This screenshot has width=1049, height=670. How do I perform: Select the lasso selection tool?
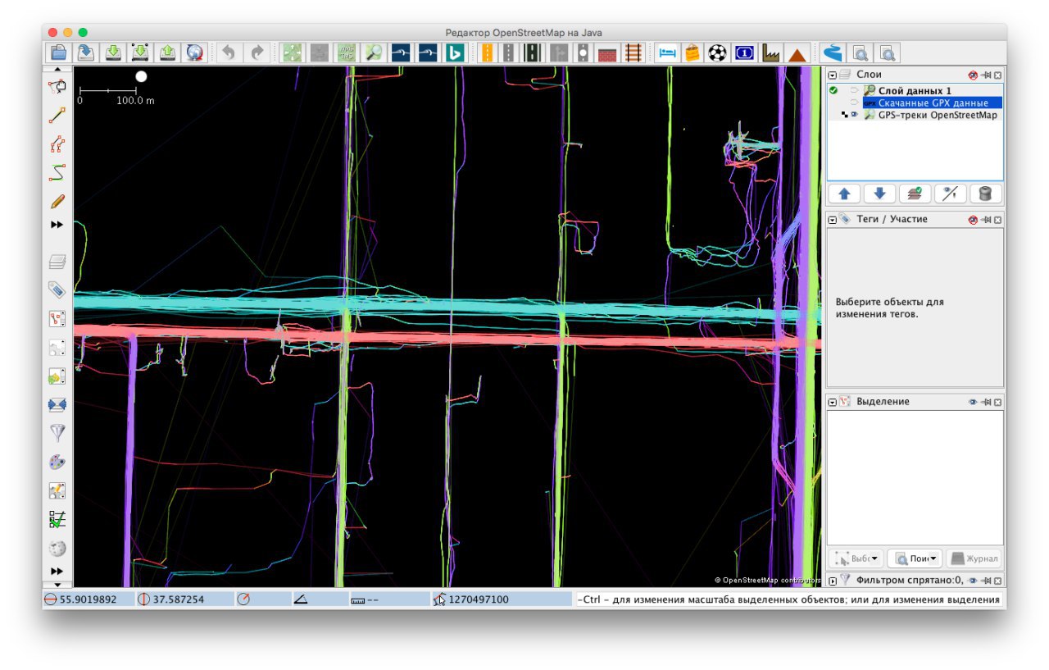click(x=57, y=87)
